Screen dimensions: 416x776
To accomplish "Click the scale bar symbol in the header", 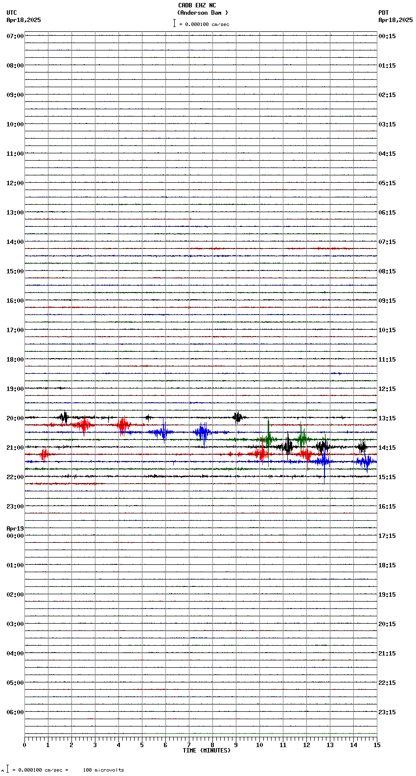I will (x=174, y=23).
